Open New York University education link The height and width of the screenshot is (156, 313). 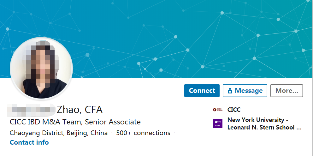[x=258, y=120]
